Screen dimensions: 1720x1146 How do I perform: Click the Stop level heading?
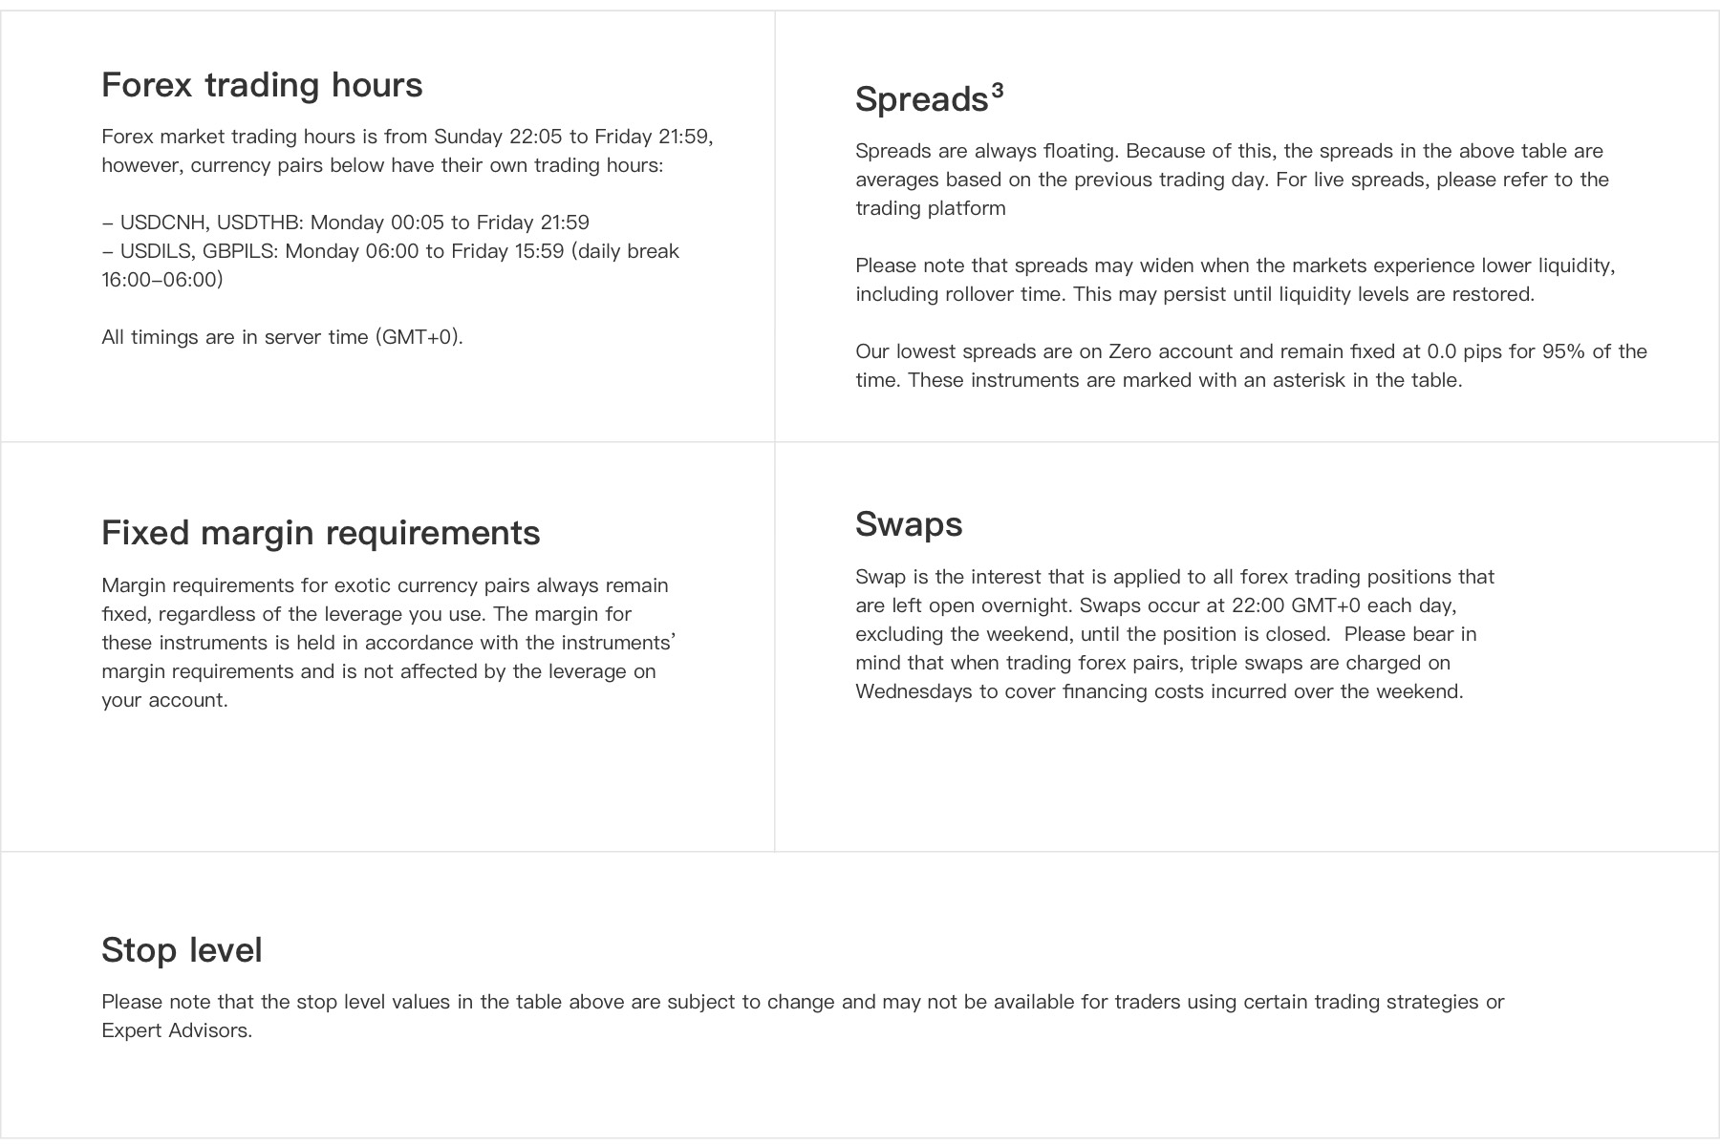(182, 950)
